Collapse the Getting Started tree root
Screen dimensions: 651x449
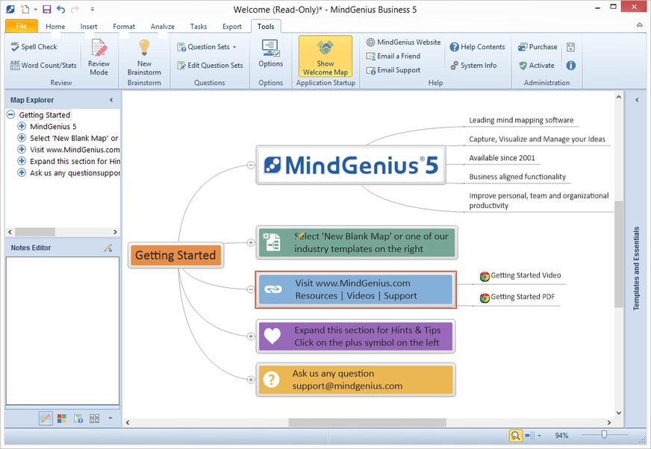click(x=11, y=115)
